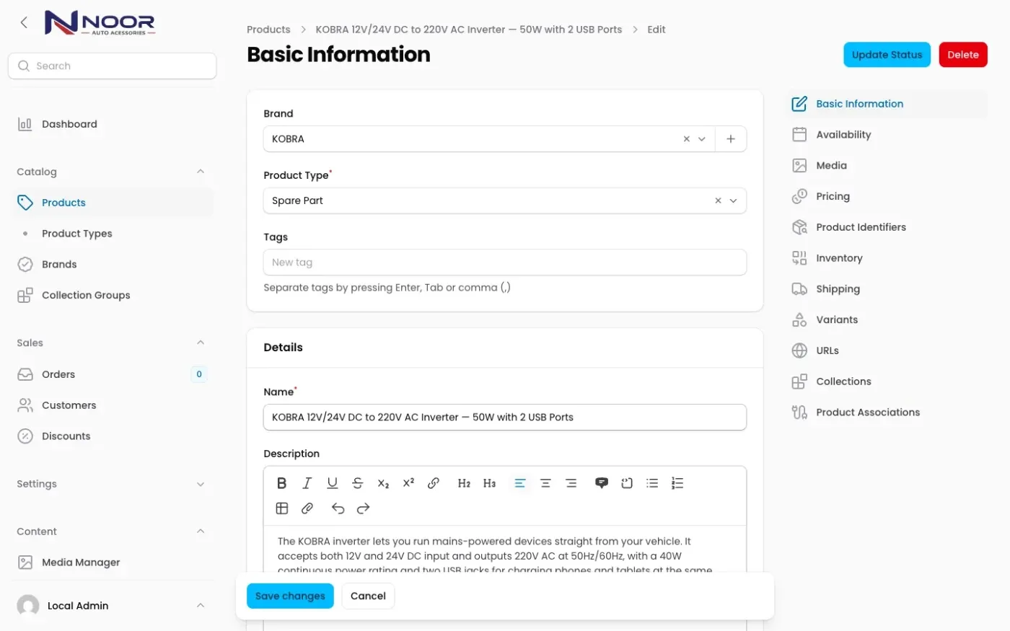
Task: Attach files with paperclip icon
Action: point(307,508)
